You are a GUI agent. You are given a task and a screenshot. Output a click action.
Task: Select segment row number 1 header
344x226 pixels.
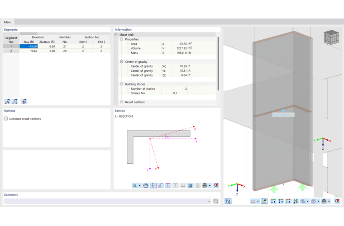(x=11, y=46)
